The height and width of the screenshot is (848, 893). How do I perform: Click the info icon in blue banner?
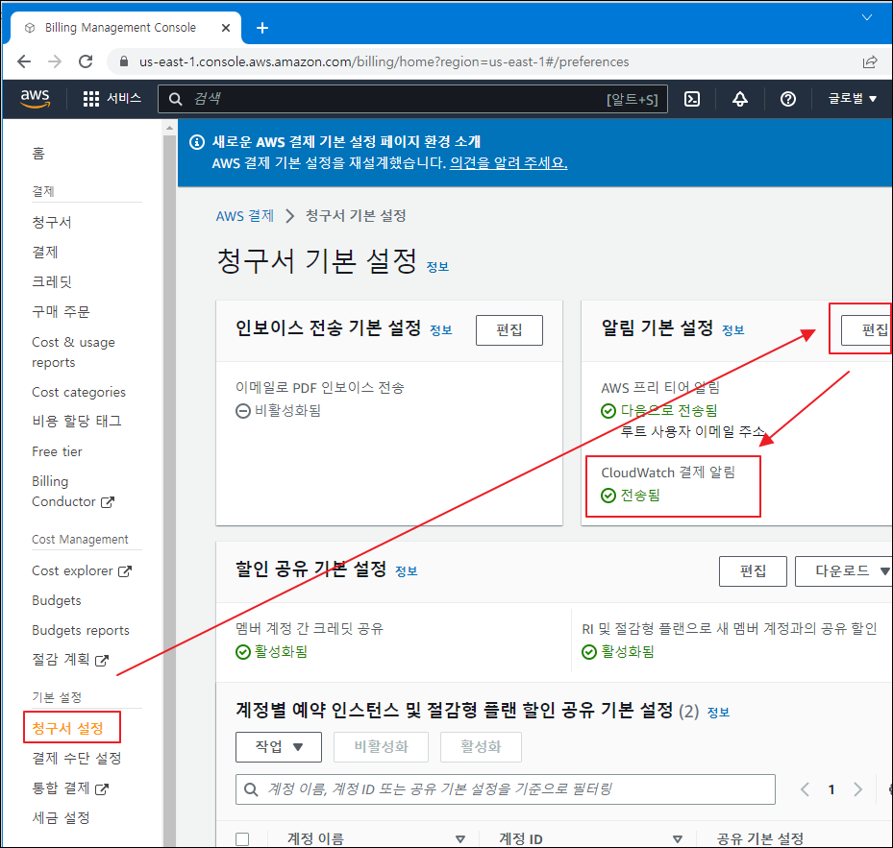197,142
